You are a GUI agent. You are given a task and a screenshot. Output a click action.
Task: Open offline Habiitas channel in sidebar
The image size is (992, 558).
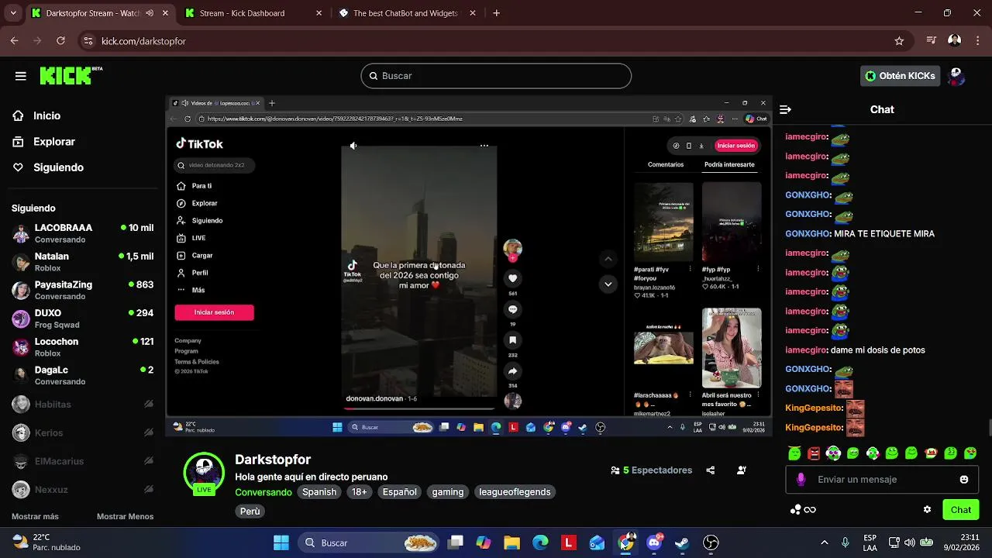pyautogui.click(x=82, y=405)
